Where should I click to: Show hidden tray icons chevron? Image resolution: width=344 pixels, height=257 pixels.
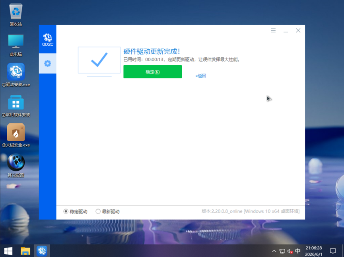(x=274, y=251)
